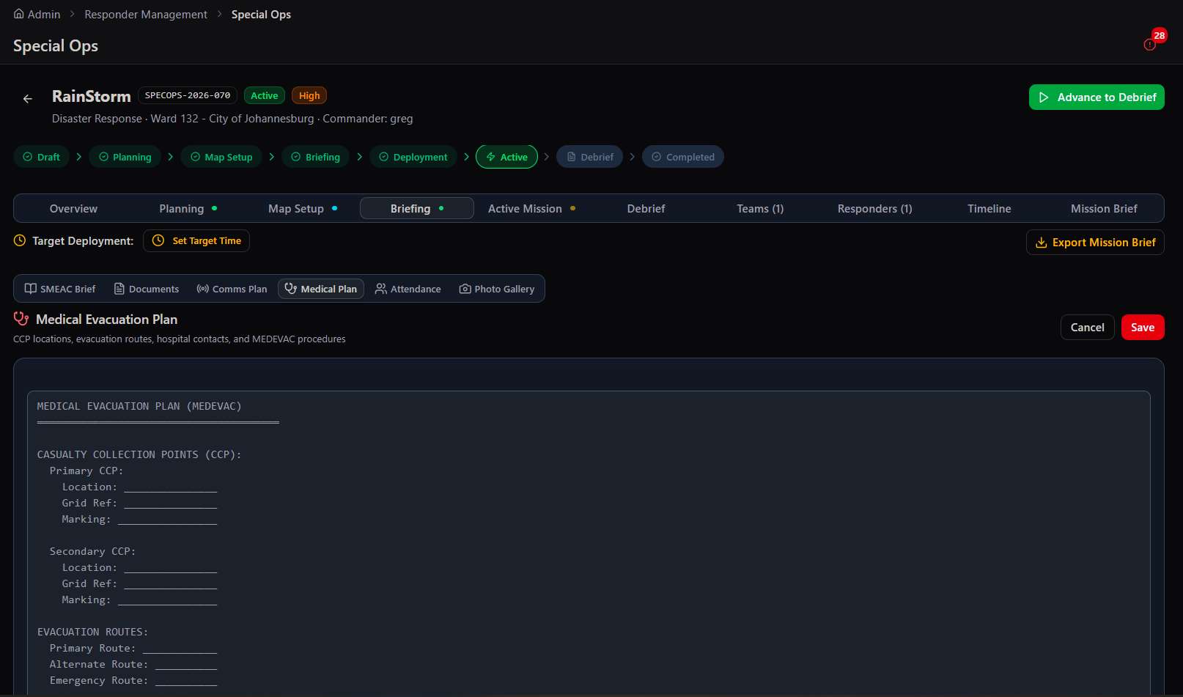Click the Planning stage check icon

point(103,157)
